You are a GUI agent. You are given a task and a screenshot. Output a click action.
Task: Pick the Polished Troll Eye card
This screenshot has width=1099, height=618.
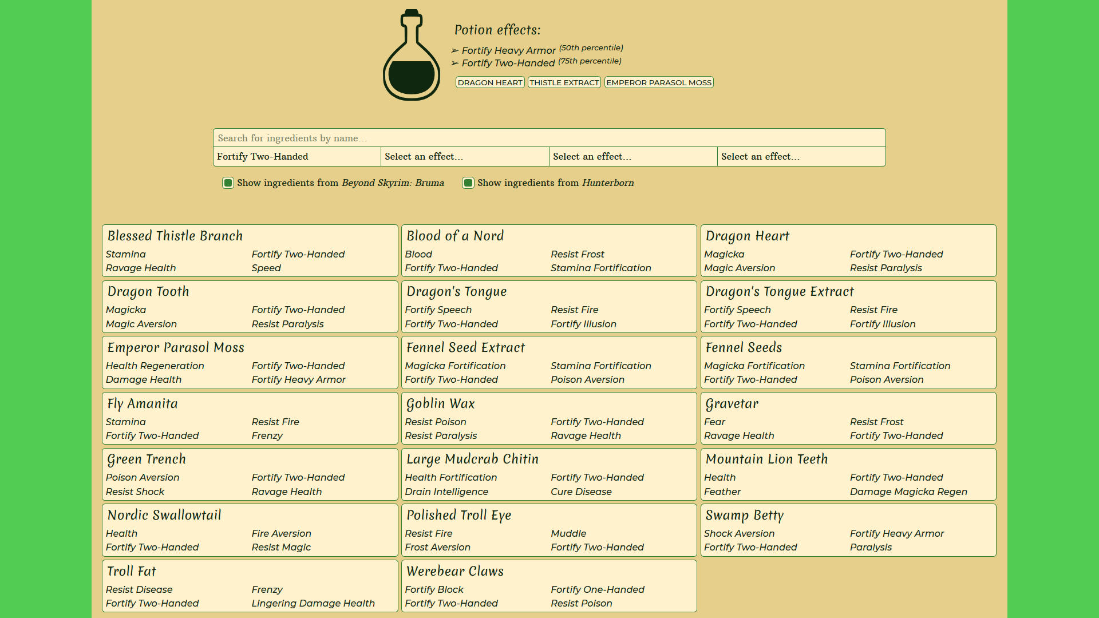pyautogui.click(x=548, y=530)
